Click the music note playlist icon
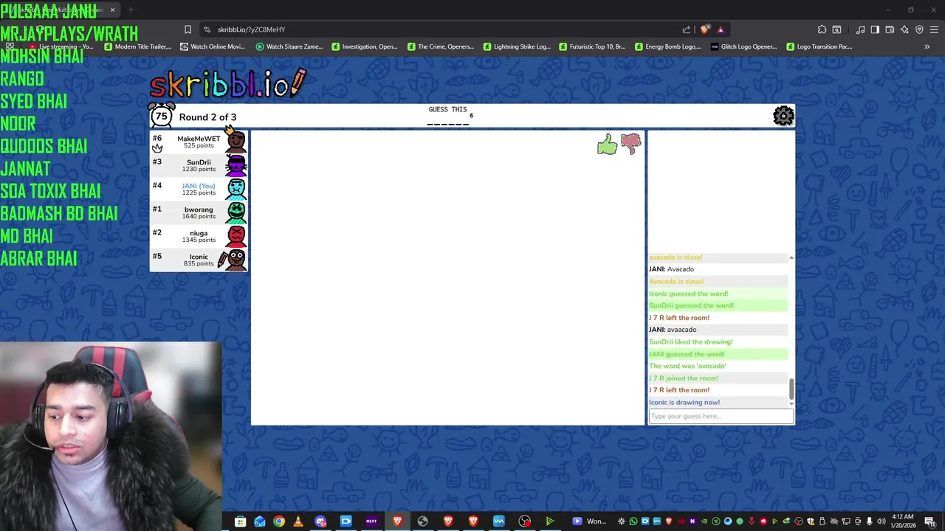 [860, 29]
